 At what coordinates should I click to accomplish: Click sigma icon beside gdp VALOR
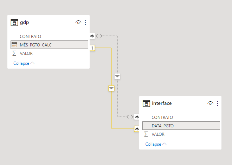click(14, 53)
